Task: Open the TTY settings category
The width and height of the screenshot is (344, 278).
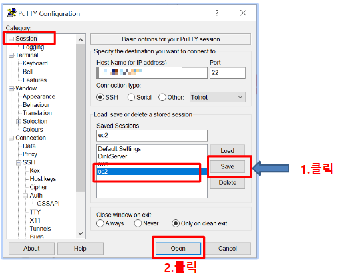Action: [35, 212]
